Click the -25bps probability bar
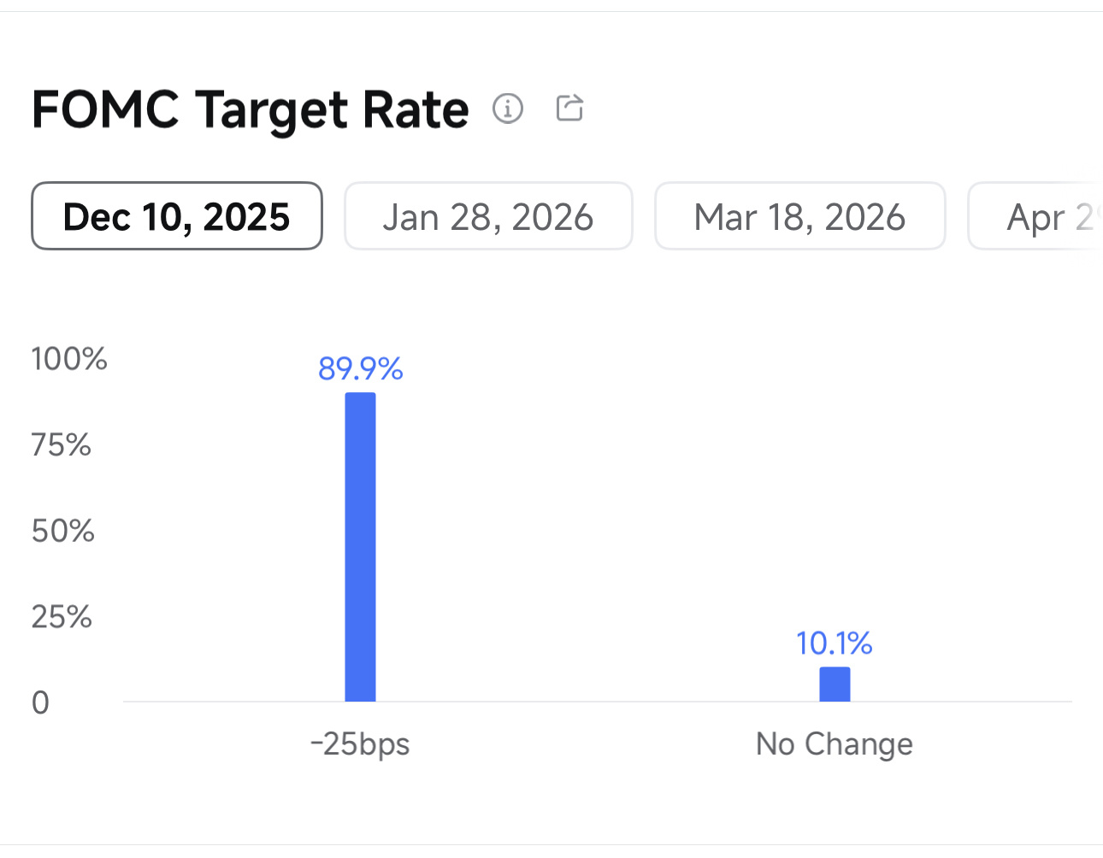This screenshot has width=1103, height=858. pyautogui.click(x=360, y=547)
